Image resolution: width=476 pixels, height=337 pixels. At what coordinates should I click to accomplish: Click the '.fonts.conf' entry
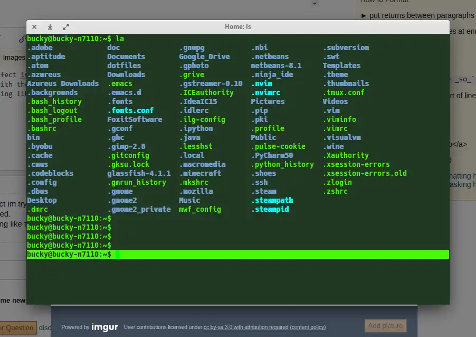130,110
